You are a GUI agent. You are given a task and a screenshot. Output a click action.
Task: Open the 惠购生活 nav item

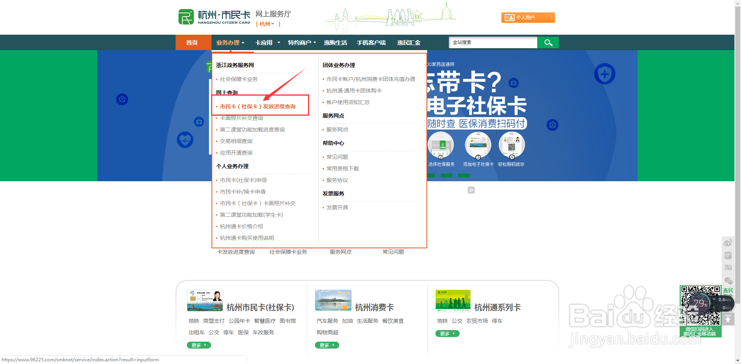335,42
